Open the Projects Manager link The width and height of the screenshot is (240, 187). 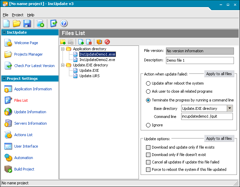28,54
